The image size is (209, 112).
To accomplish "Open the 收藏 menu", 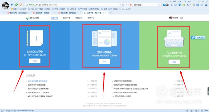I will point(179,1).
